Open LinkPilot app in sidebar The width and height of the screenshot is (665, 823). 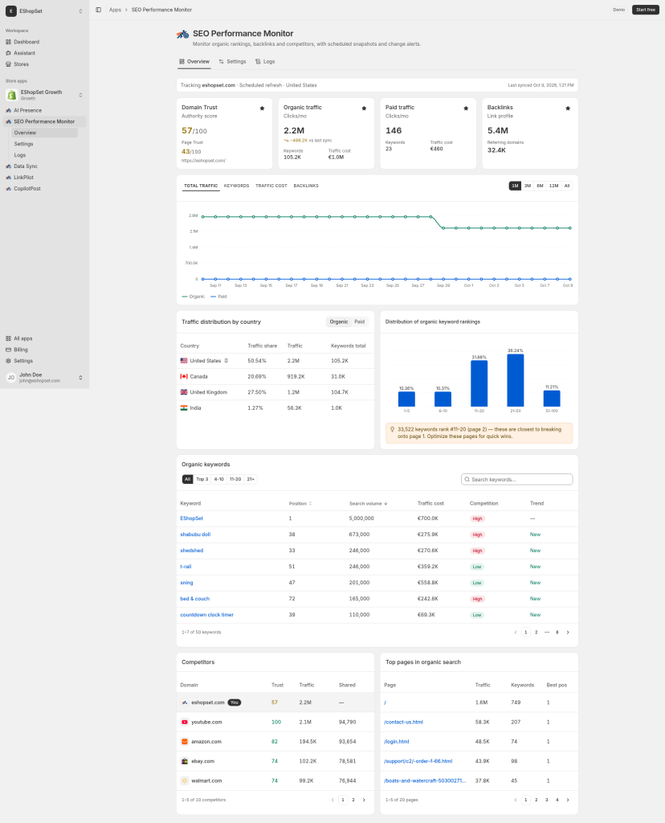tap(23, 178)
